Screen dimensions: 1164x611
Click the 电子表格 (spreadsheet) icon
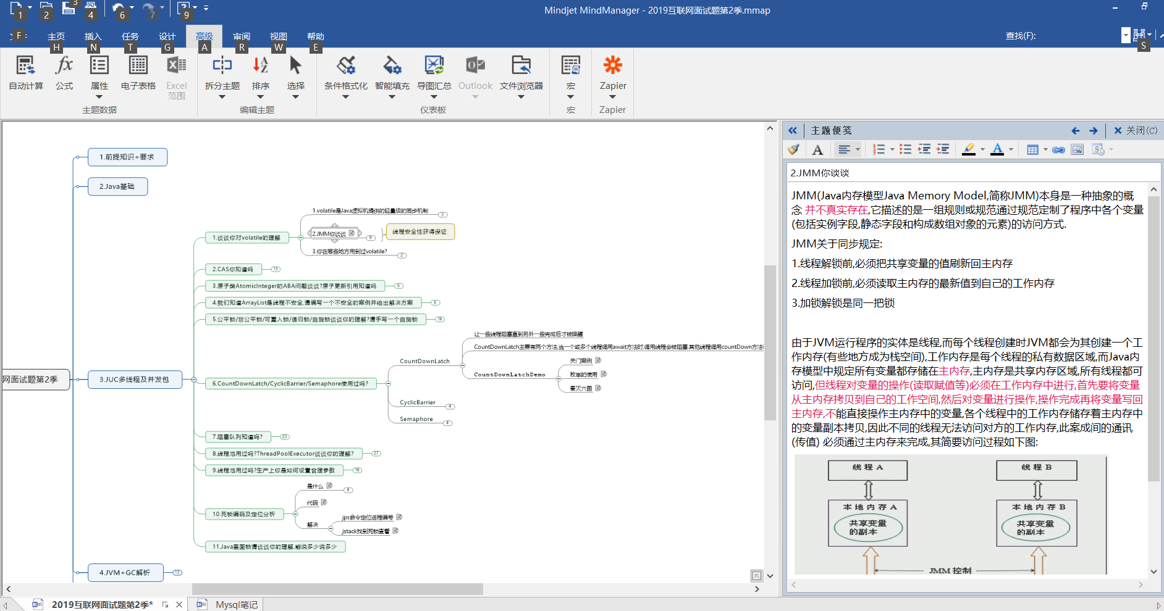coord(138,65)
